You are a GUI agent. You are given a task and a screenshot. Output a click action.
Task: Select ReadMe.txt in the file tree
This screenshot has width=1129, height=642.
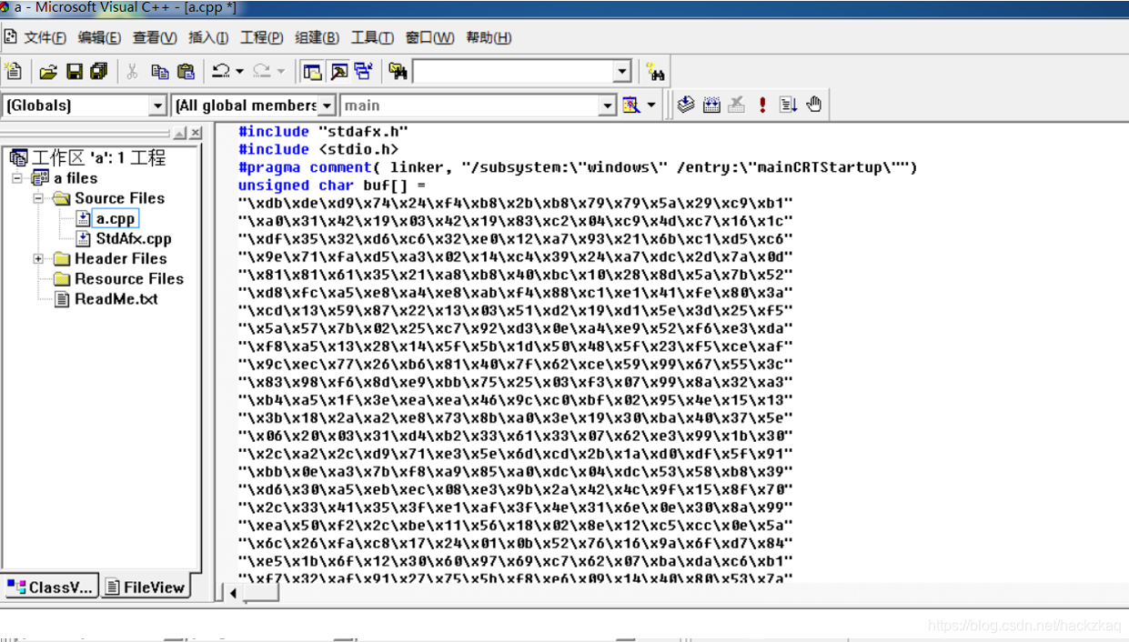point(116,298)
